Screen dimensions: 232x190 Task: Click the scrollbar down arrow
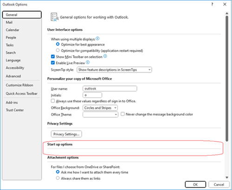pos(227,177)
